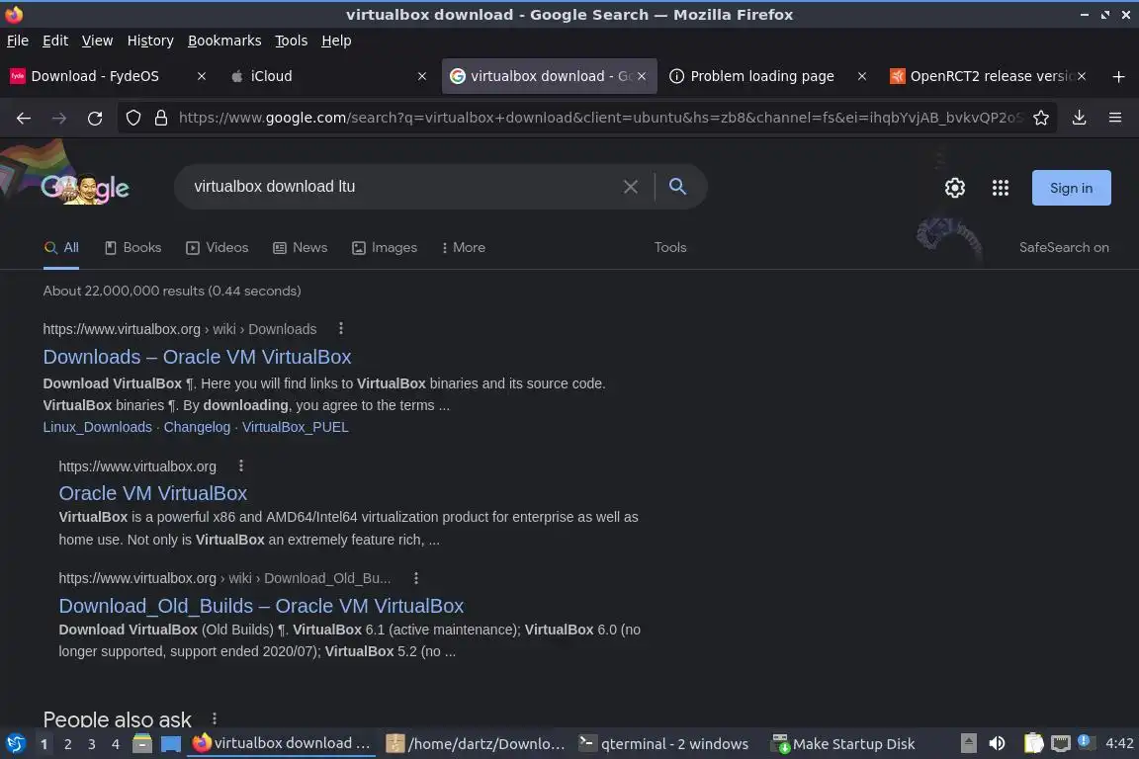The width and height of the screenshot is (1139, 759).
Task: Filter results by Videos
Action: [218, 248]
